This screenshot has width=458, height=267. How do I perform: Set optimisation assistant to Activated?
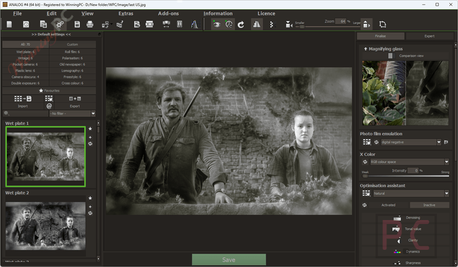pyautogui.click(x=388, y=205)
